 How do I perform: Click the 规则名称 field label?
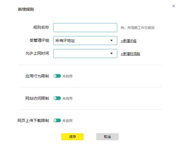(41, 27)
